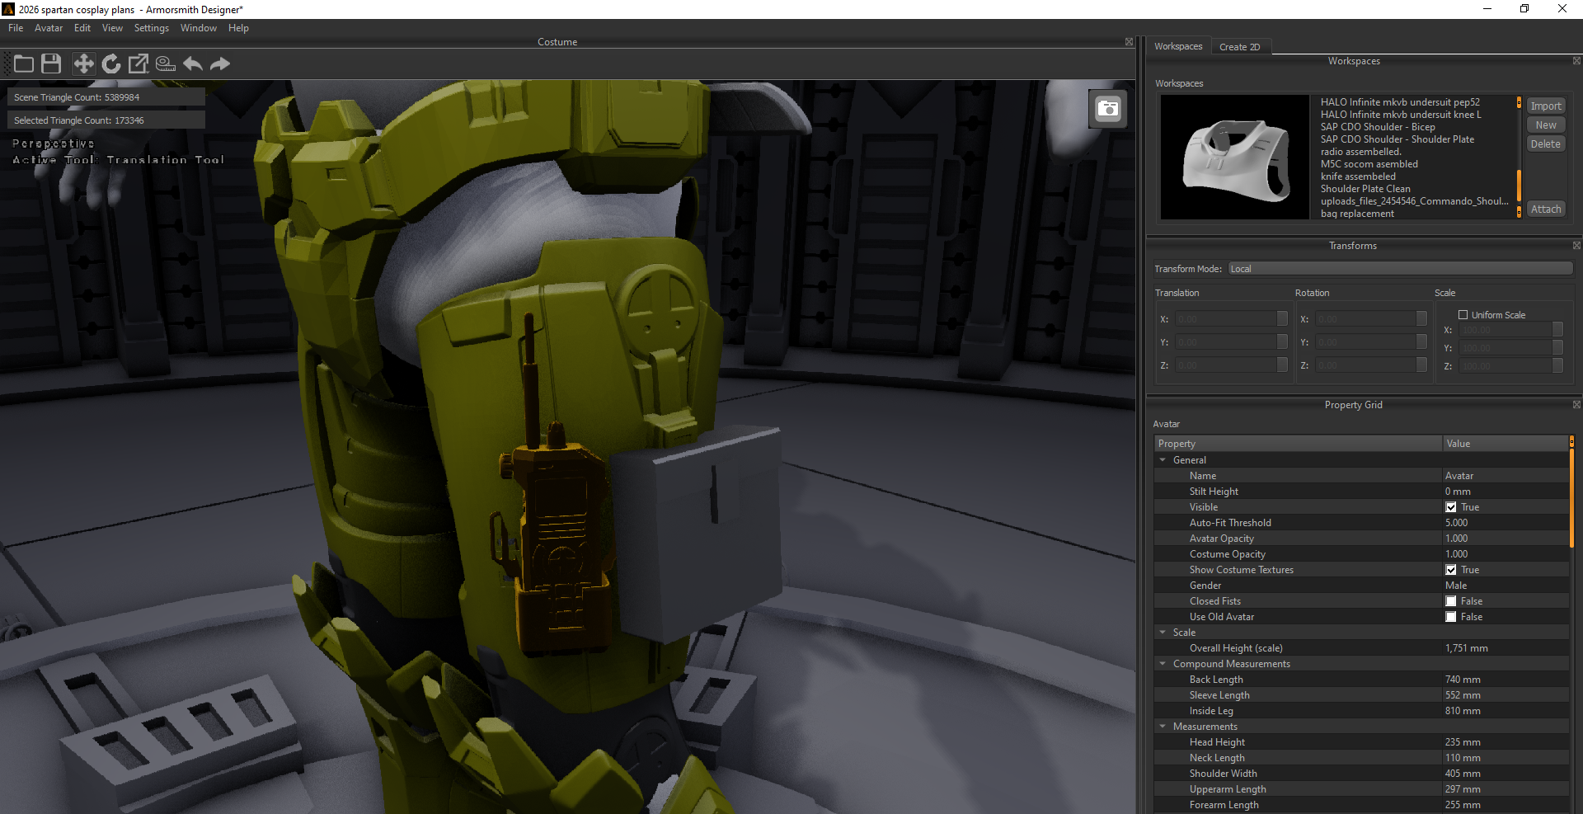This screenshot has width=1583, height=814.
Task: Click the Attach button
Action: pos(1545,209)
